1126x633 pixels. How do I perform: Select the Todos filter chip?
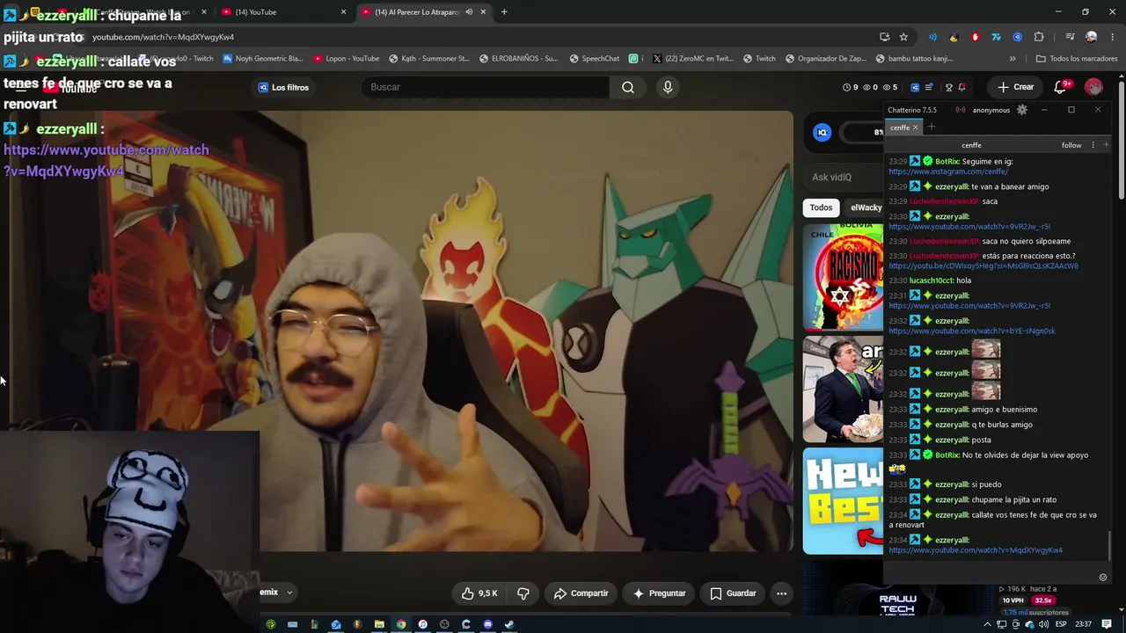[x=821, y=207]
